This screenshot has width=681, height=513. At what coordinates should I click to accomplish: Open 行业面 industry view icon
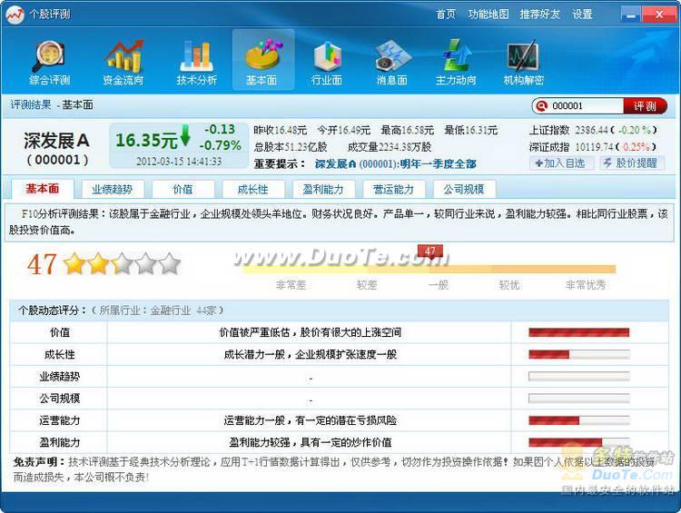pos(327,62)
